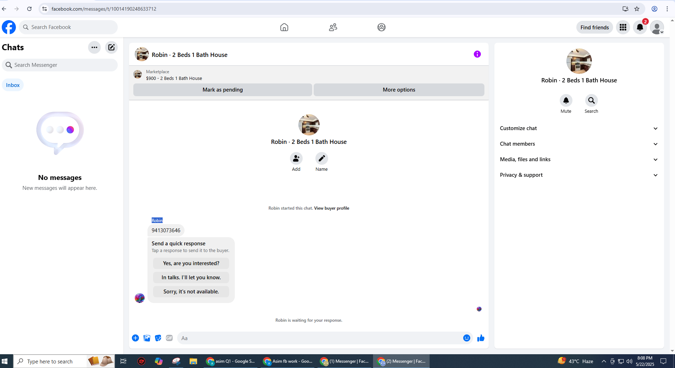Click the browser address bar URL
The image size is (675, 368).
coord(104,9)
